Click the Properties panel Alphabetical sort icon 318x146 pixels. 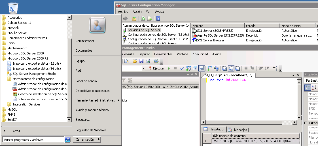314,88
